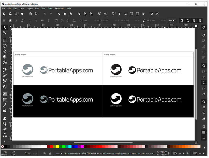
Task: Click the no-color X swatch
Action: coord(2,146)
